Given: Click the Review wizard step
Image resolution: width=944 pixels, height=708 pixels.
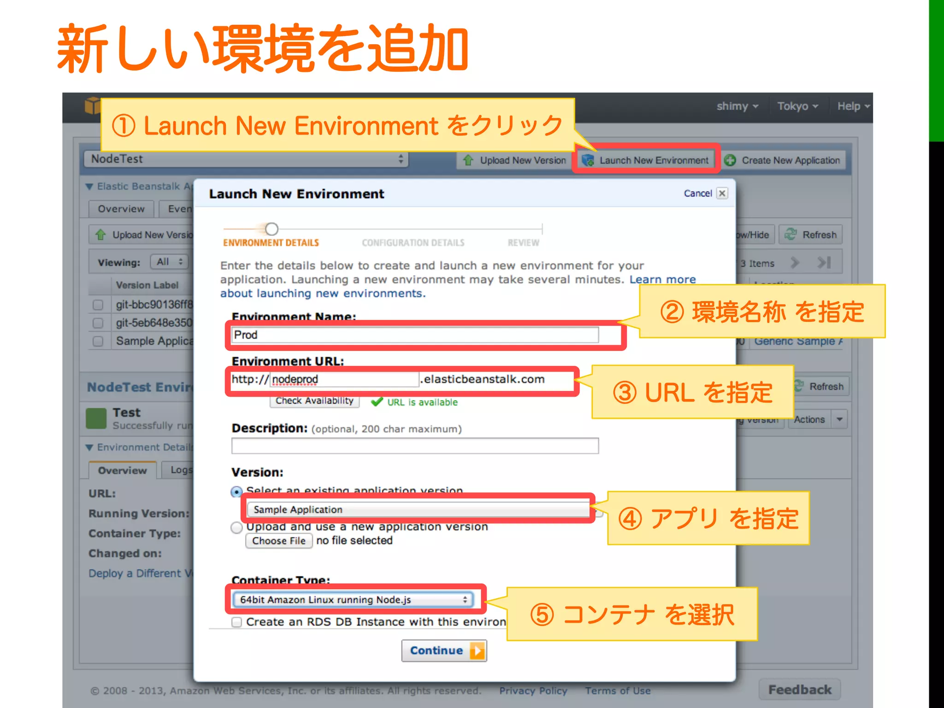Looking at the screenshot, I should (x=523, y=242).
